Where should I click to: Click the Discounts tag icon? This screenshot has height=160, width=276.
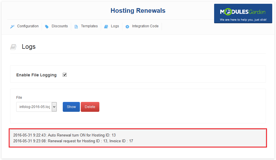click(47, 27)
